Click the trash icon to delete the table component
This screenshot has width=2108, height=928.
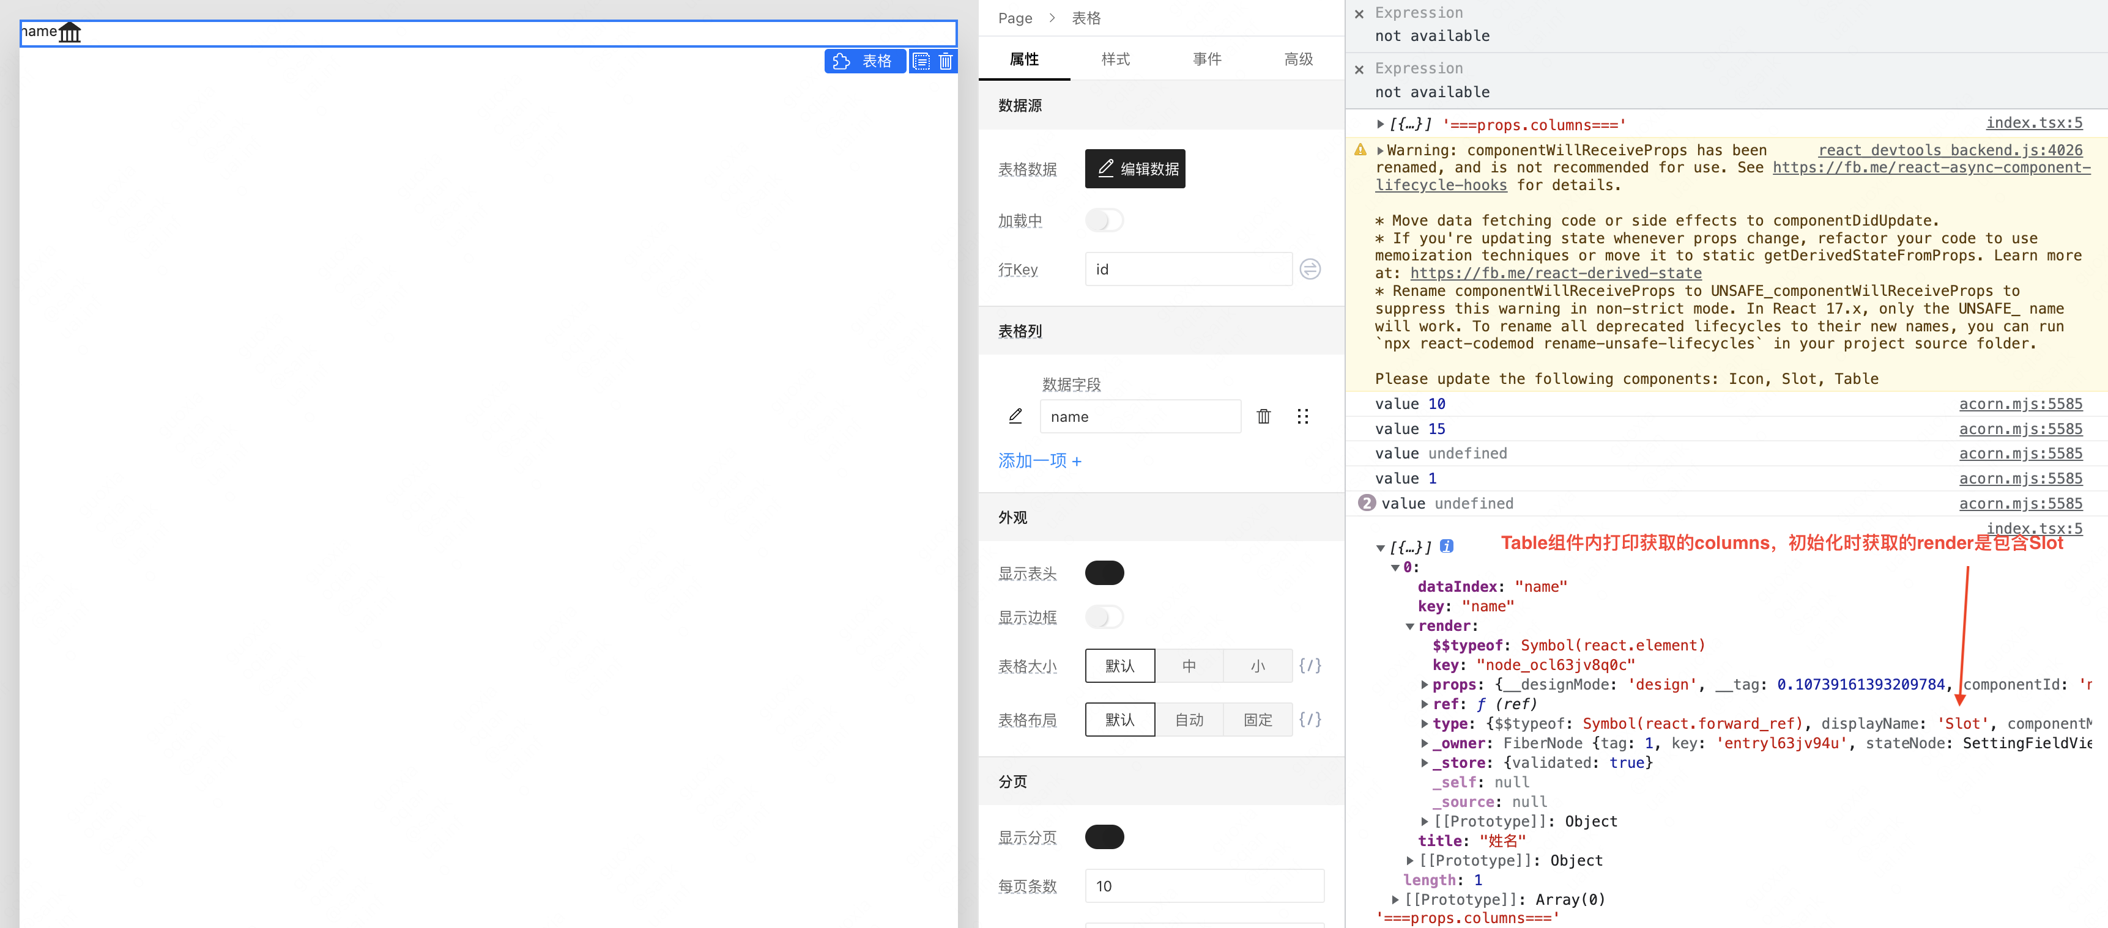click(946, 61)
